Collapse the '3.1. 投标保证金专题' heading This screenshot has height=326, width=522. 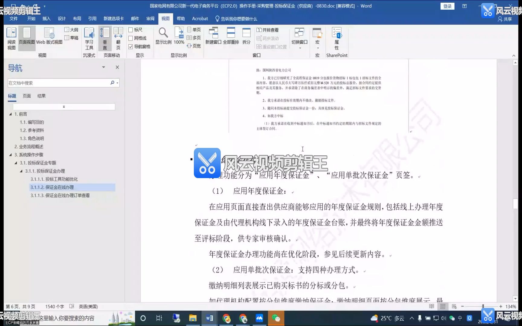16,163
